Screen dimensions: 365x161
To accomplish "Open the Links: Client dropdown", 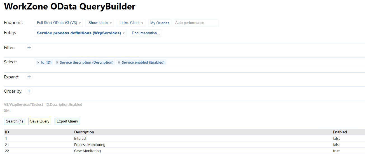I will click(x=131, y=23).
